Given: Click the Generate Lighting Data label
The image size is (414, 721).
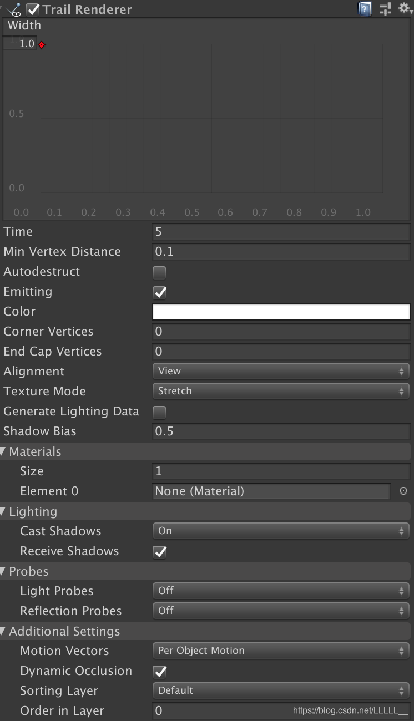Looking at the screenshot, I should coord(71,412).
